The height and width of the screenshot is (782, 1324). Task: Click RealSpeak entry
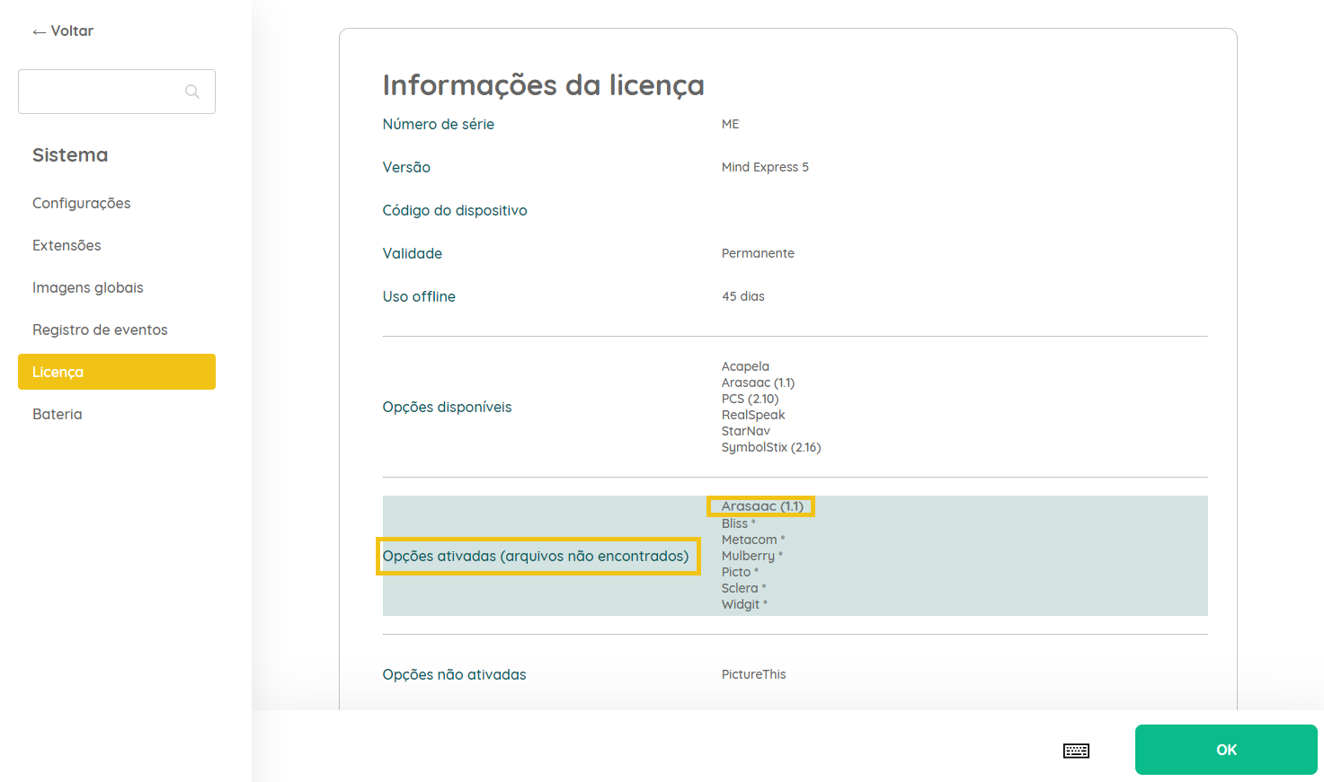[753, 415]
